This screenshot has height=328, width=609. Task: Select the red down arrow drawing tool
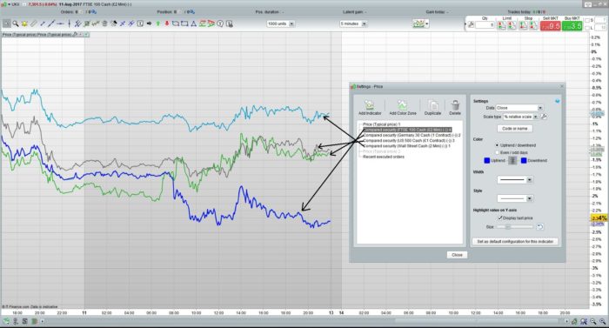tap(167, 24)
